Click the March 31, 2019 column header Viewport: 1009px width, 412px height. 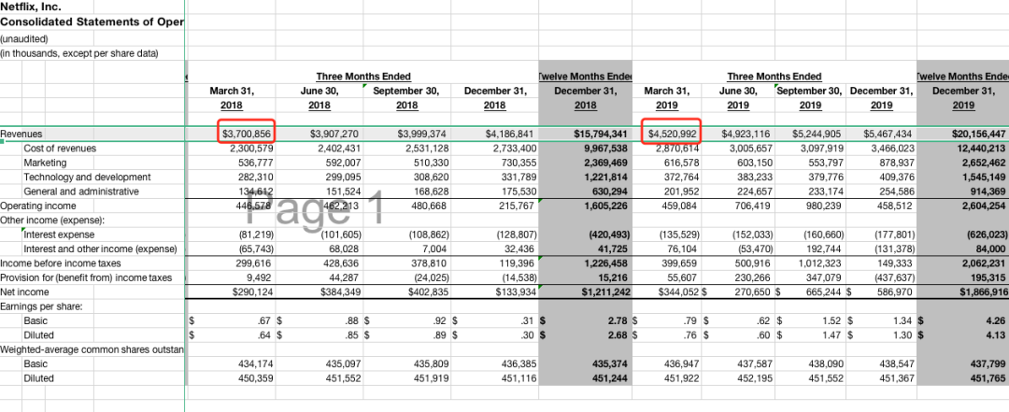667,98
